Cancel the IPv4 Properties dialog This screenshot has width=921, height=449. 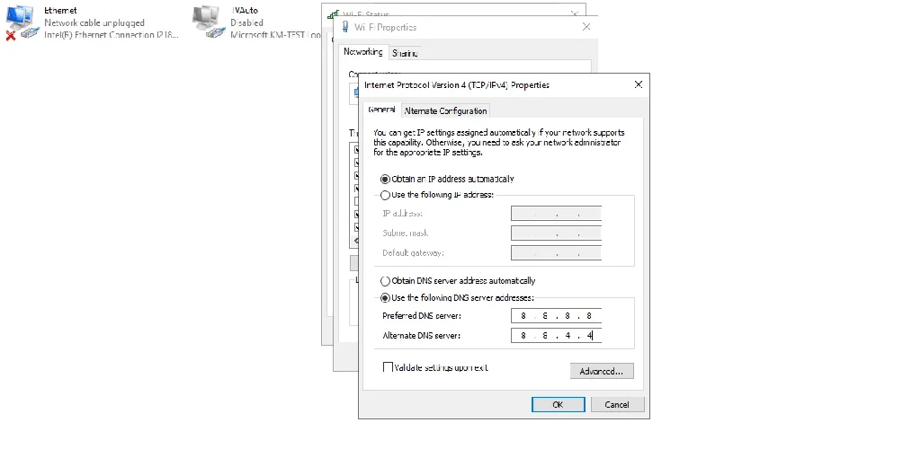(x=617, y=404)
